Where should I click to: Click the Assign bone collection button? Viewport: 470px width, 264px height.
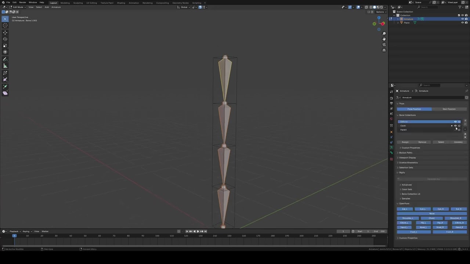point(405,142)
